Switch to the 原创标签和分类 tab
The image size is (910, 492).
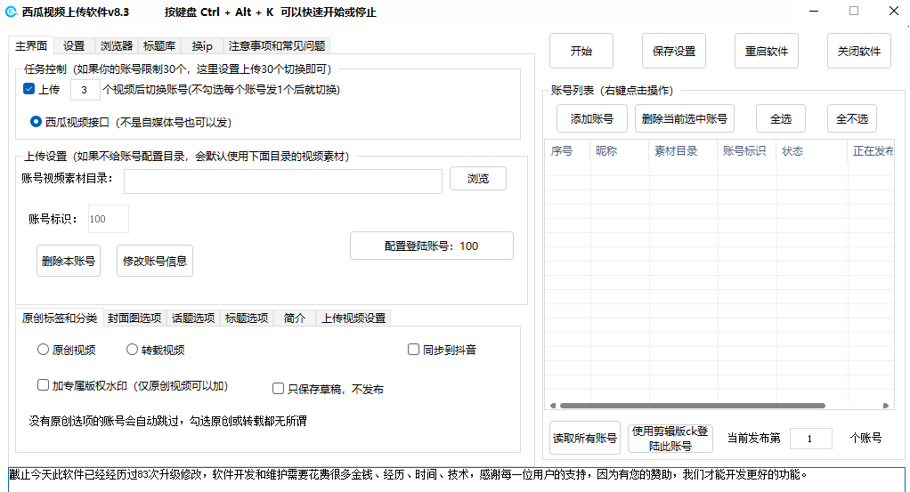pos(59,318)
